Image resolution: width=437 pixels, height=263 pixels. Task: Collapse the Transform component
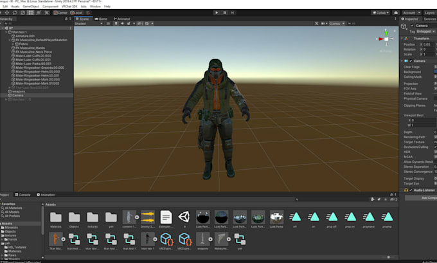pyautogui.click(x=402, y=39)
